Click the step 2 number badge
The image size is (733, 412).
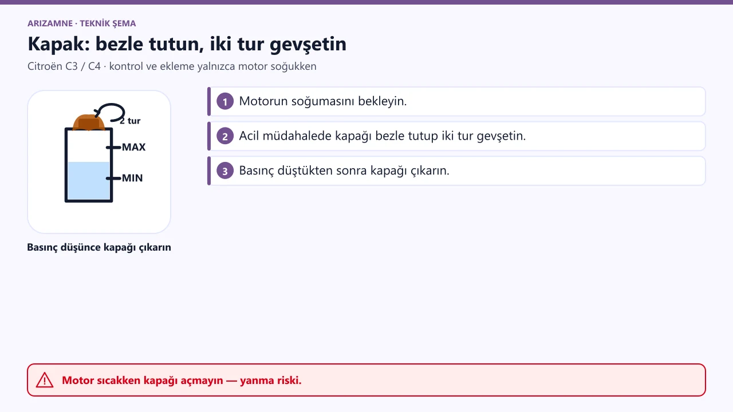coord(225,136)
